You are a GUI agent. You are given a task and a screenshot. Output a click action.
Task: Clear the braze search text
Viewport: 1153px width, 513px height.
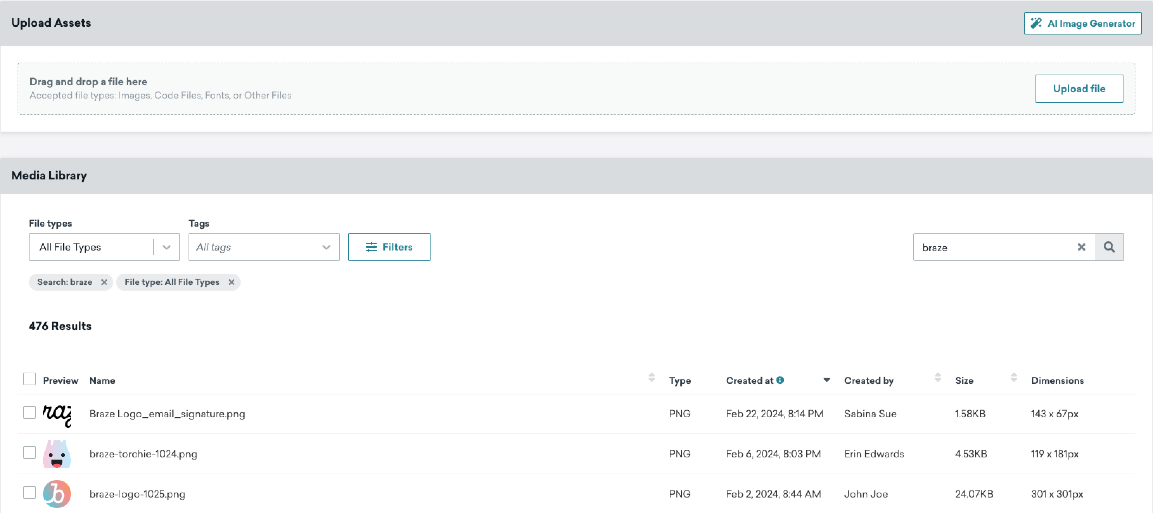click(1081, 247)
